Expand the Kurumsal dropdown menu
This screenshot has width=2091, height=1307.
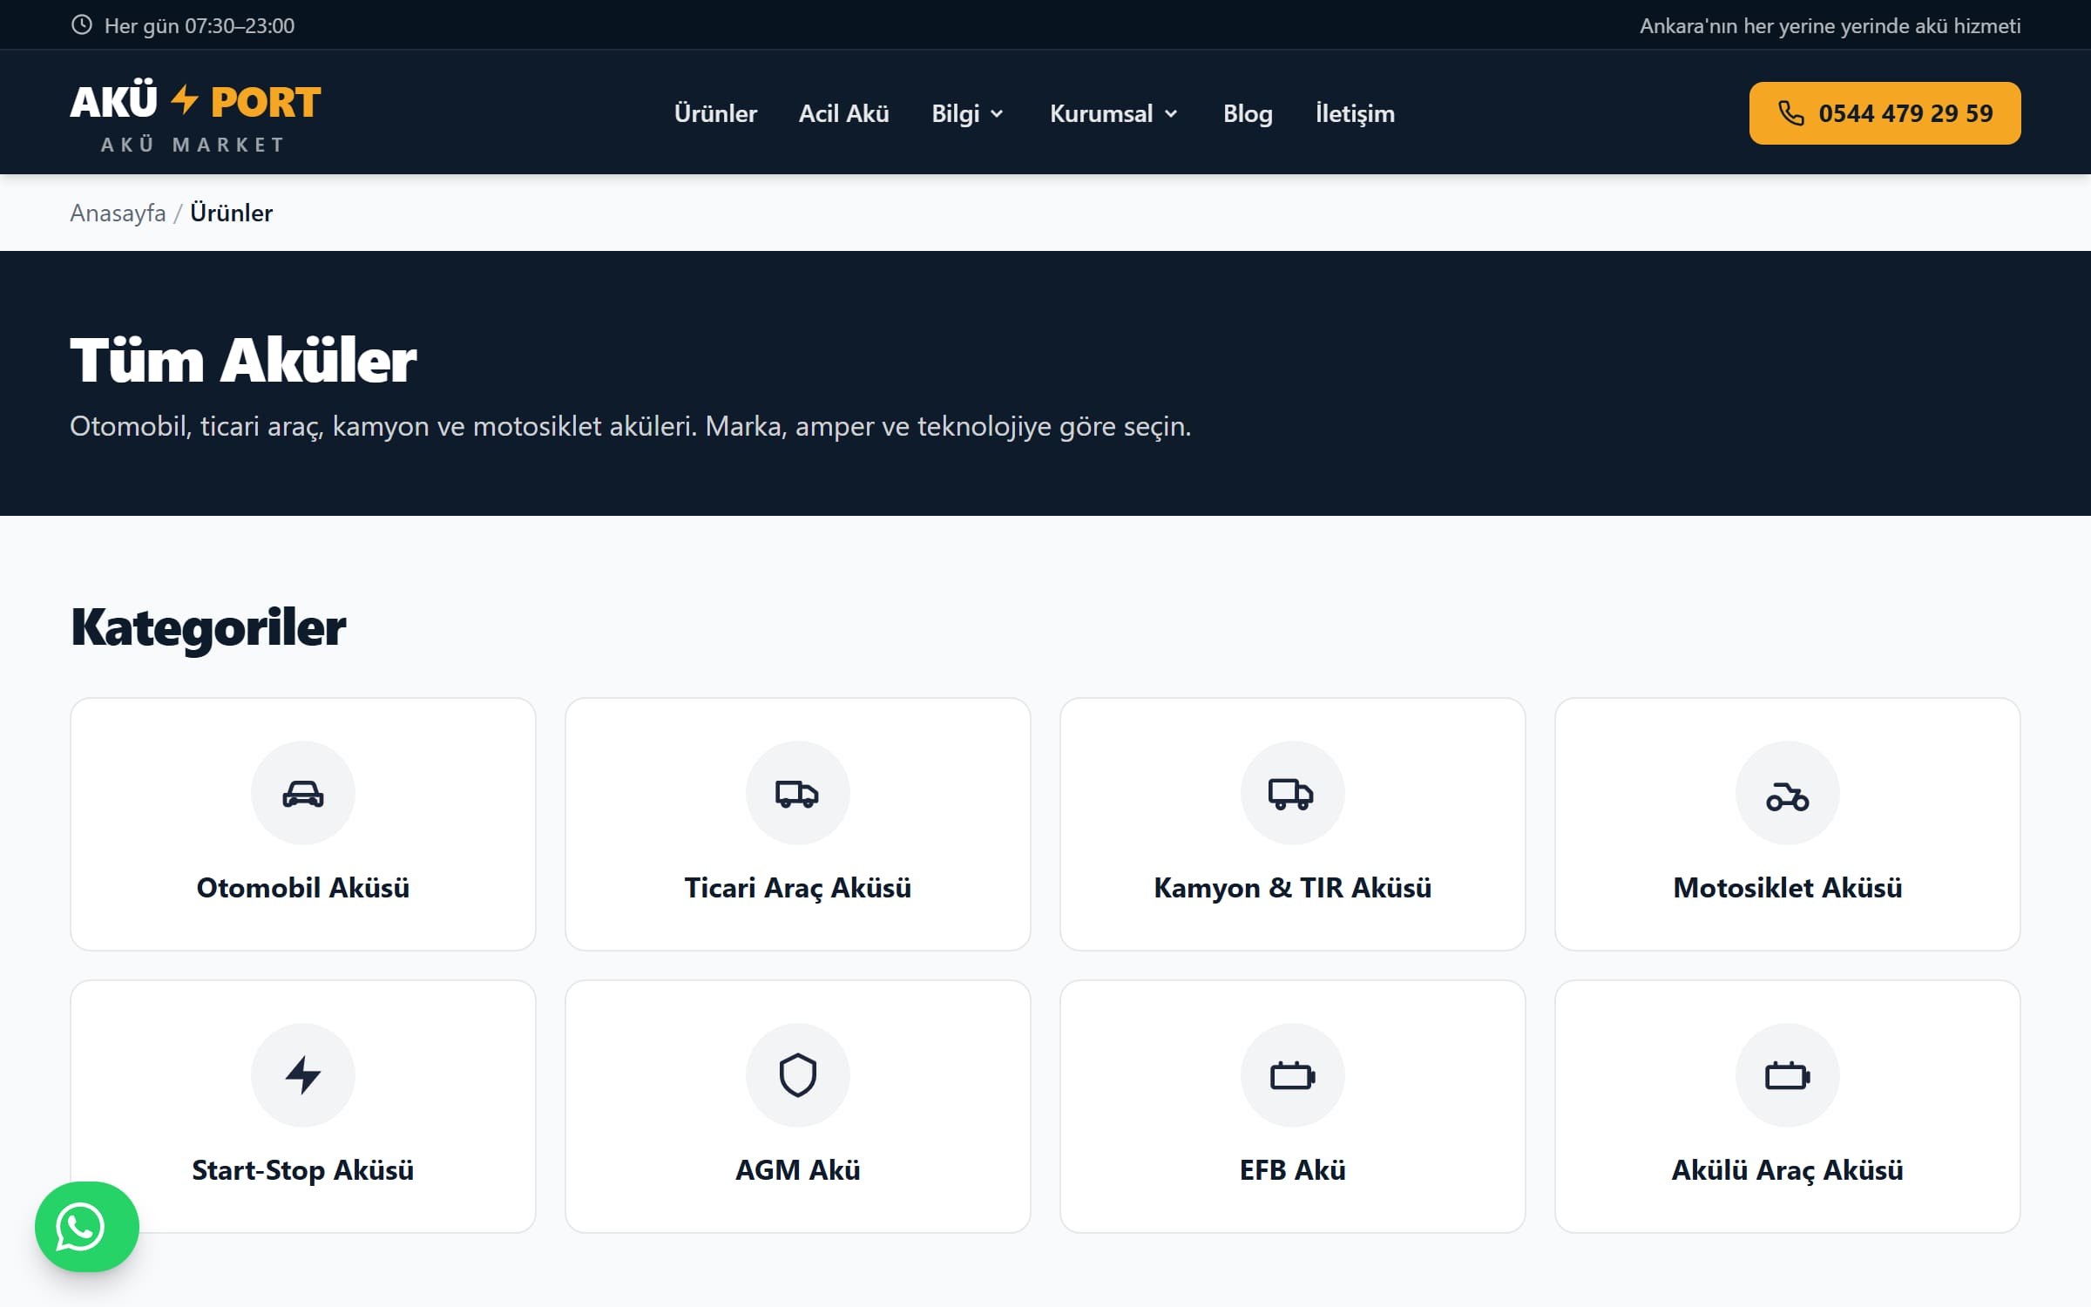click(x=1114, y=113)
